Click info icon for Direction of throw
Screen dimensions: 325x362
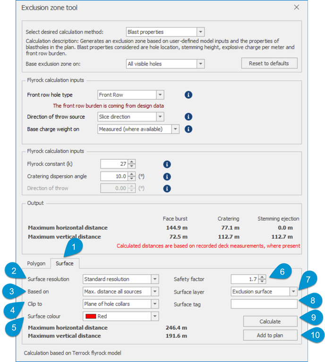[x=167, y=189]
